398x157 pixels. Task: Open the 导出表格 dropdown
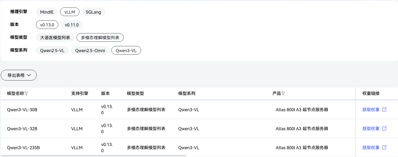point(19,75)
